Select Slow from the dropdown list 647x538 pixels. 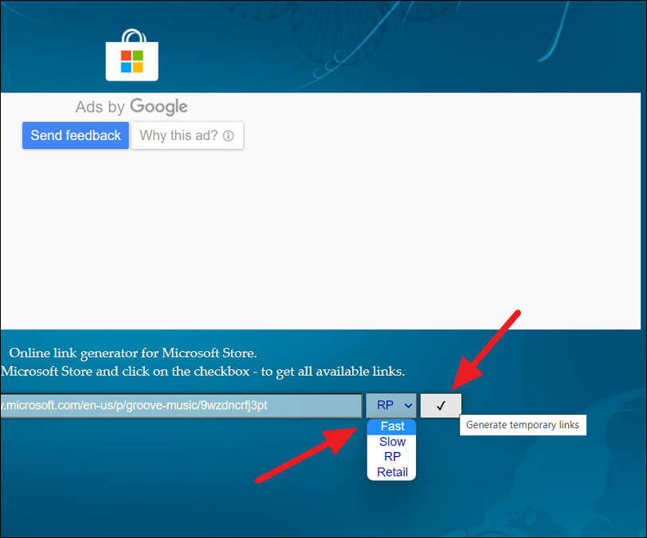coord(391,442)
